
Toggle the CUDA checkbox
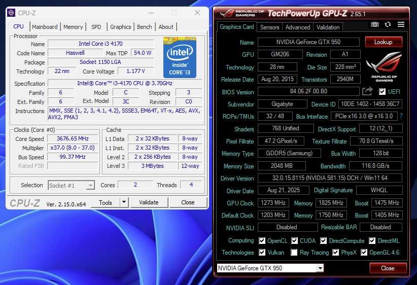tap(294, 241)
